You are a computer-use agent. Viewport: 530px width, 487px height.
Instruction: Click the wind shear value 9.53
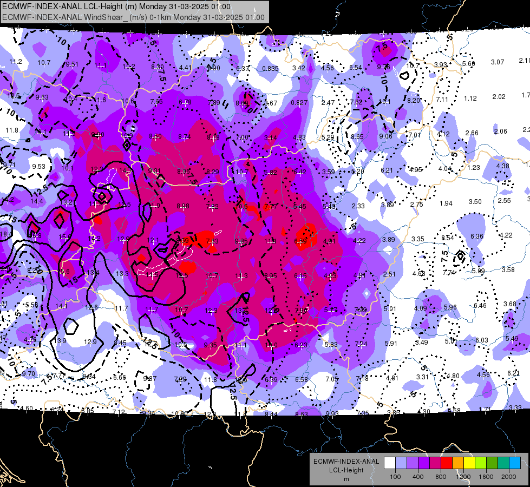point(39,167)
